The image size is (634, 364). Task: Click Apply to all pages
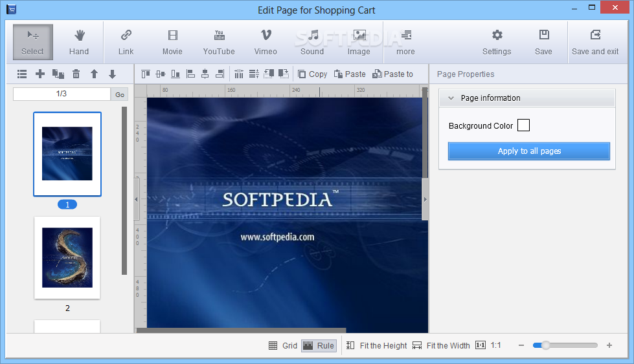point(529,151)
